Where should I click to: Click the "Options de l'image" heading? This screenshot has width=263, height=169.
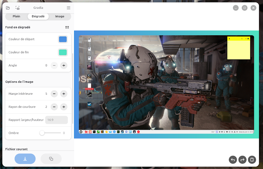[19, 82]
